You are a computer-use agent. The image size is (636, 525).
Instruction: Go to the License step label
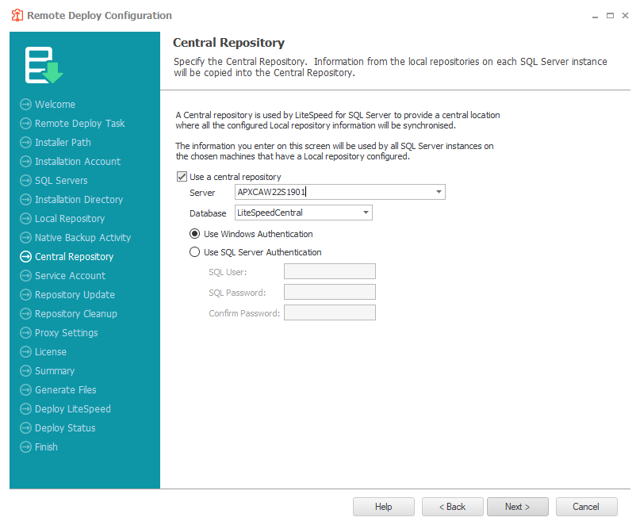tap(50, 352)
